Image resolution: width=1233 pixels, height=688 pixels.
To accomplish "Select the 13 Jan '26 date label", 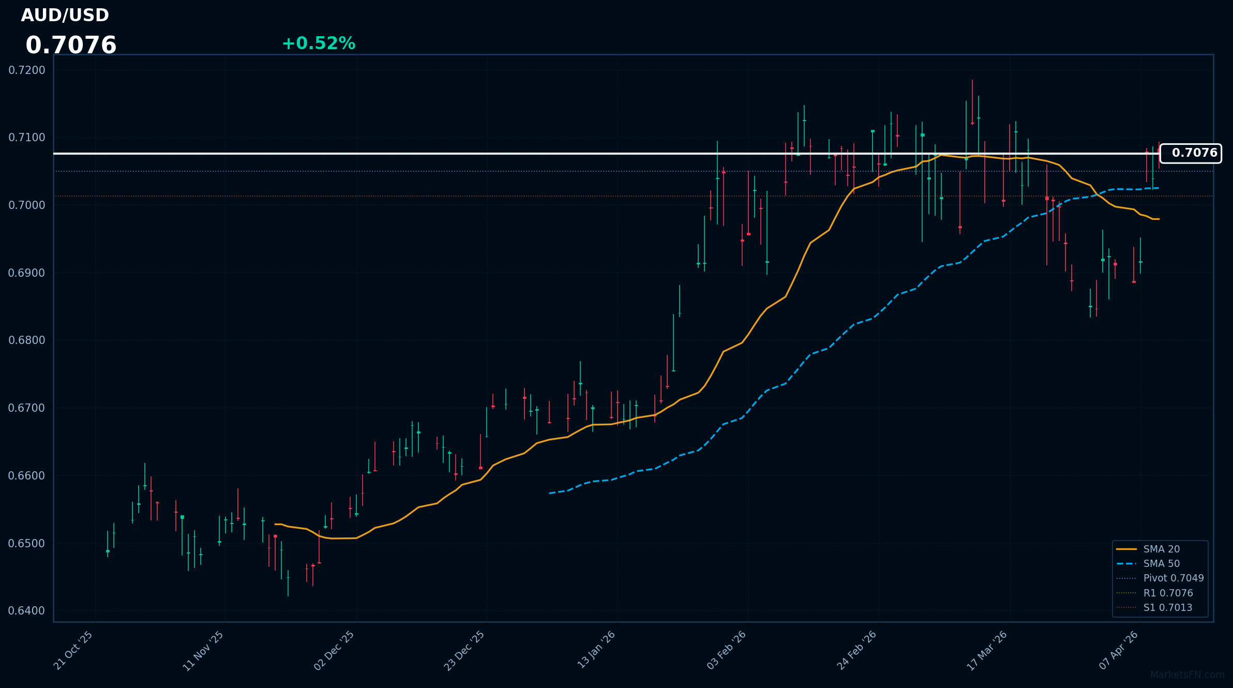I will click(x=596, y=650).
